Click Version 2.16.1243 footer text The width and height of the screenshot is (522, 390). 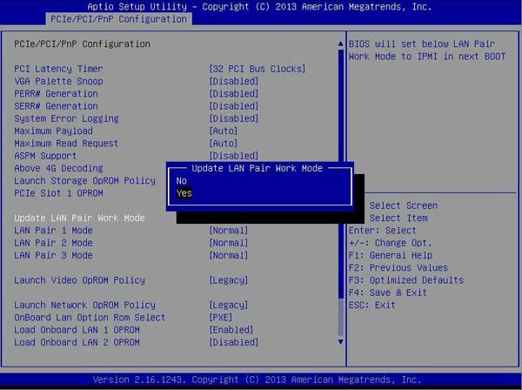[x=257, y=380]
